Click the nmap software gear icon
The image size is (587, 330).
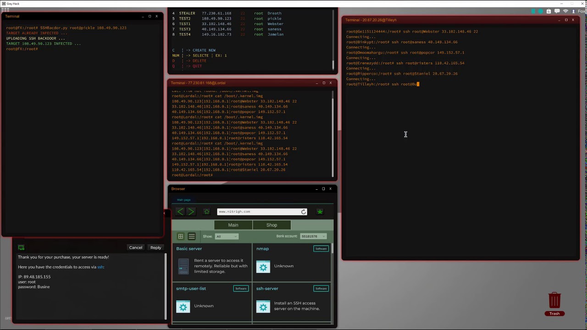[x=263, y=266]
